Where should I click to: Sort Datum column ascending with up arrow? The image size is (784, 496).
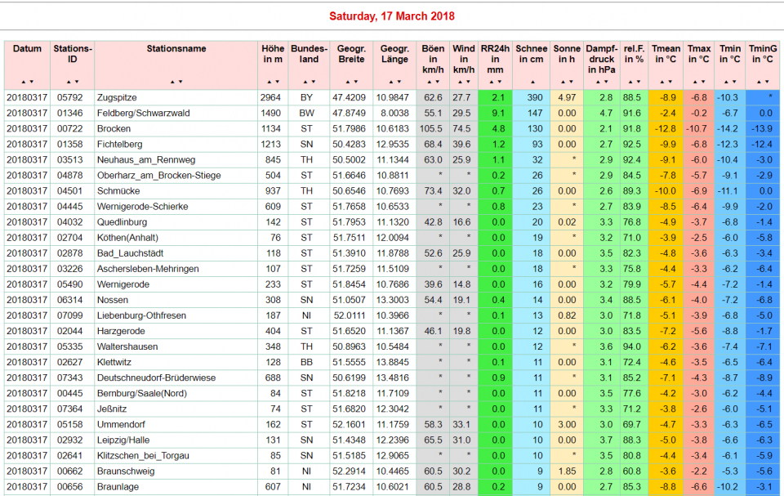(24, 82)
